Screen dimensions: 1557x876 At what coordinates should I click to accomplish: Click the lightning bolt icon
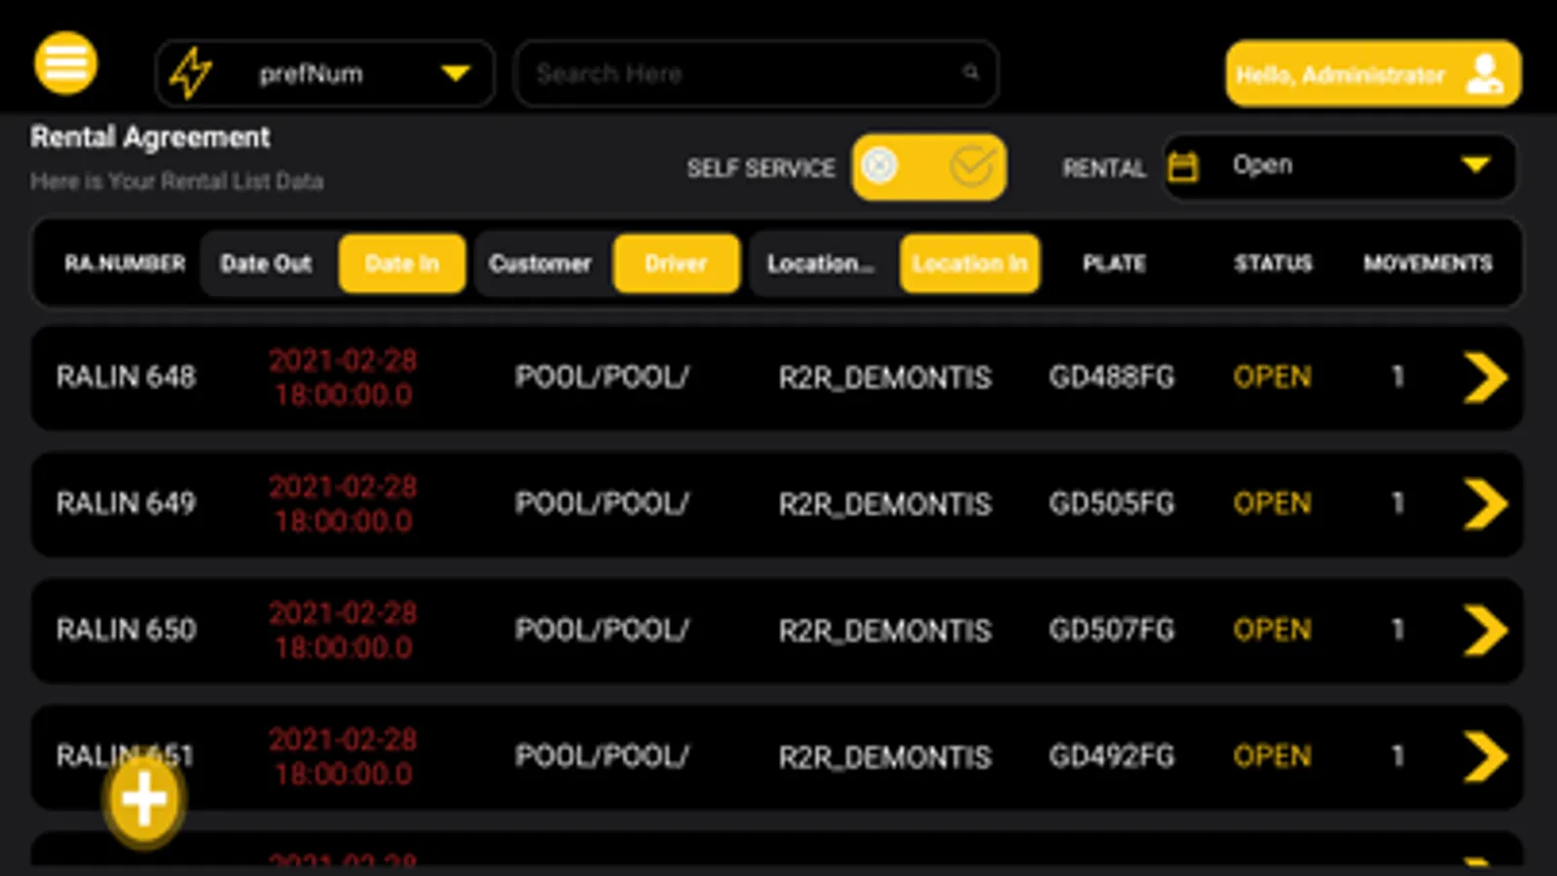[x=191, y=74]
